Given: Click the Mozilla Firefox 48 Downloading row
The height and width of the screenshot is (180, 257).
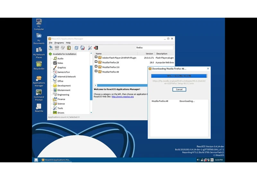Looking at the screenshot, I should (x=179, y=101).
